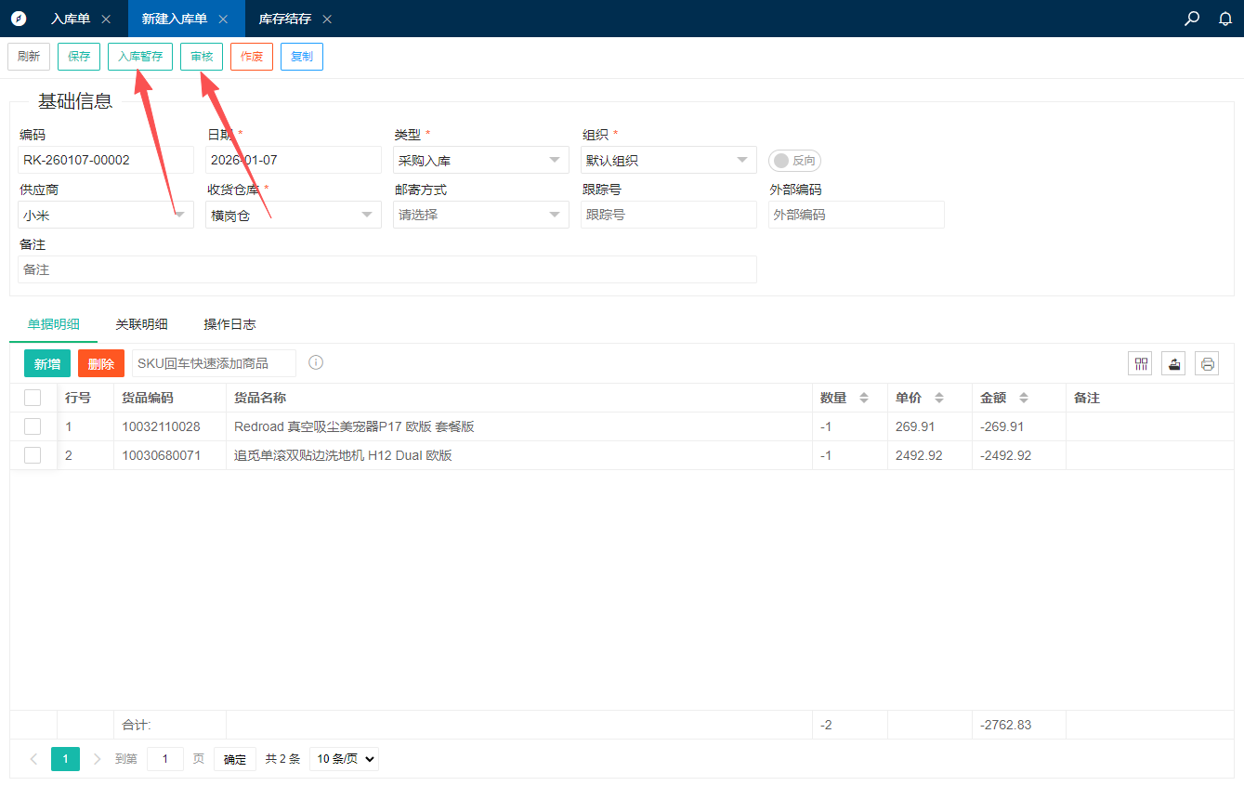Click the search magnifier icon in header
Viewport: 1244px width, 799px height.
pos(1192,19)
